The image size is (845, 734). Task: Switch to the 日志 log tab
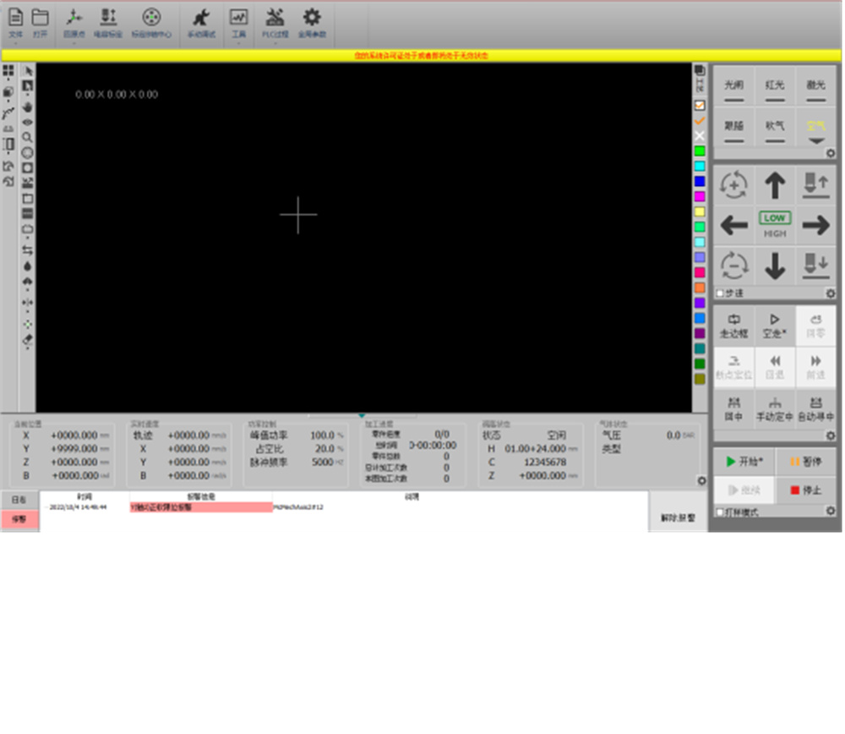pos(19,500)
